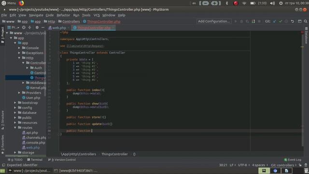
Task: Toggle the Structure tool window side tab
Action: click(2, 120)
